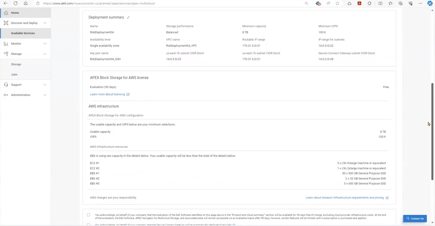Click the IP range for subnets value 14.0.0.0/22
435x226 pixels.
pos(326,46)
